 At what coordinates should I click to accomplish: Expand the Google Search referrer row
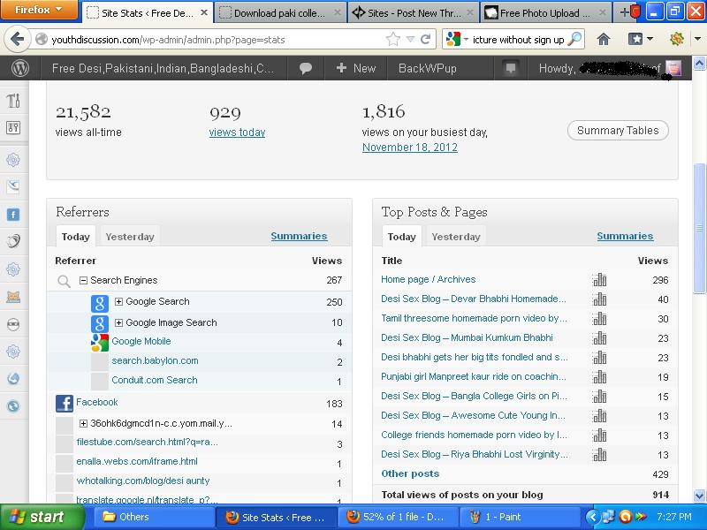118,302
